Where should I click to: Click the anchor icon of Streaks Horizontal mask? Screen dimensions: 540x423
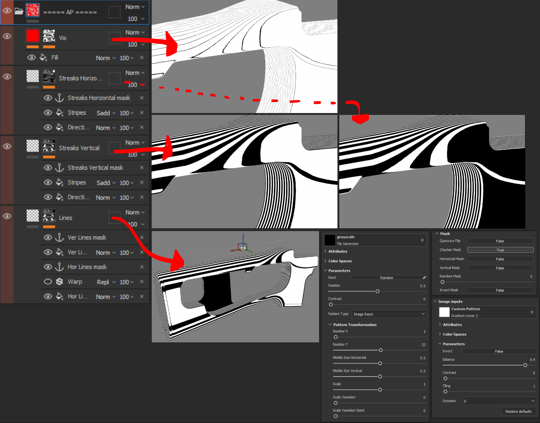[60, 98]
